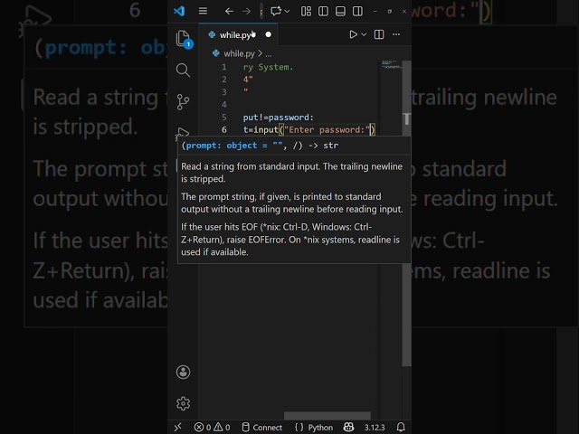Expand the chat dropdown chevron in title bar

coord(288,12)
